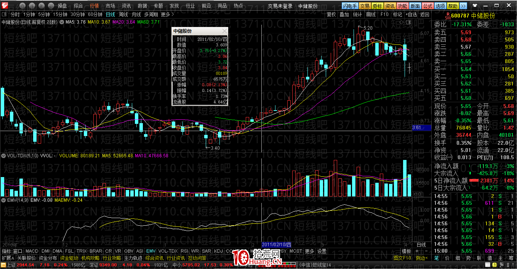517x269 pixels.
Task: Open the 闪电手 quick trade button
Action: point(350,6)
